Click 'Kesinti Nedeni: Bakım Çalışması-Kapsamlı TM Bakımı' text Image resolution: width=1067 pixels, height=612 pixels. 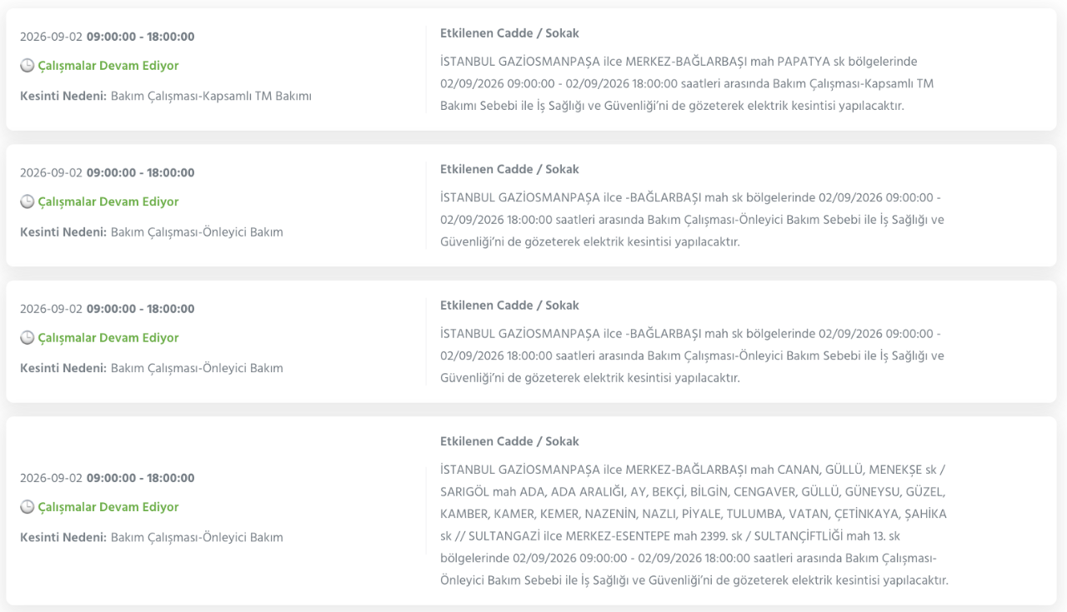(166, 96)
